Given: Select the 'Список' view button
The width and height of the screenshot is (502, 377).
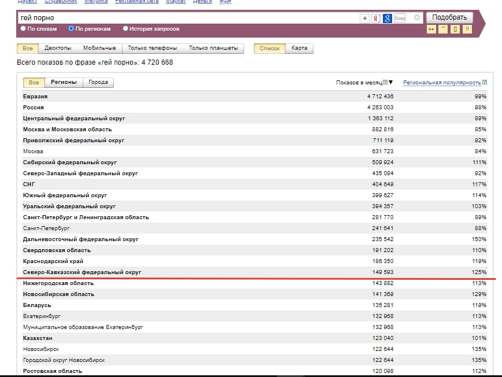Looking at the screenshot, I should (x=270, y=49).
